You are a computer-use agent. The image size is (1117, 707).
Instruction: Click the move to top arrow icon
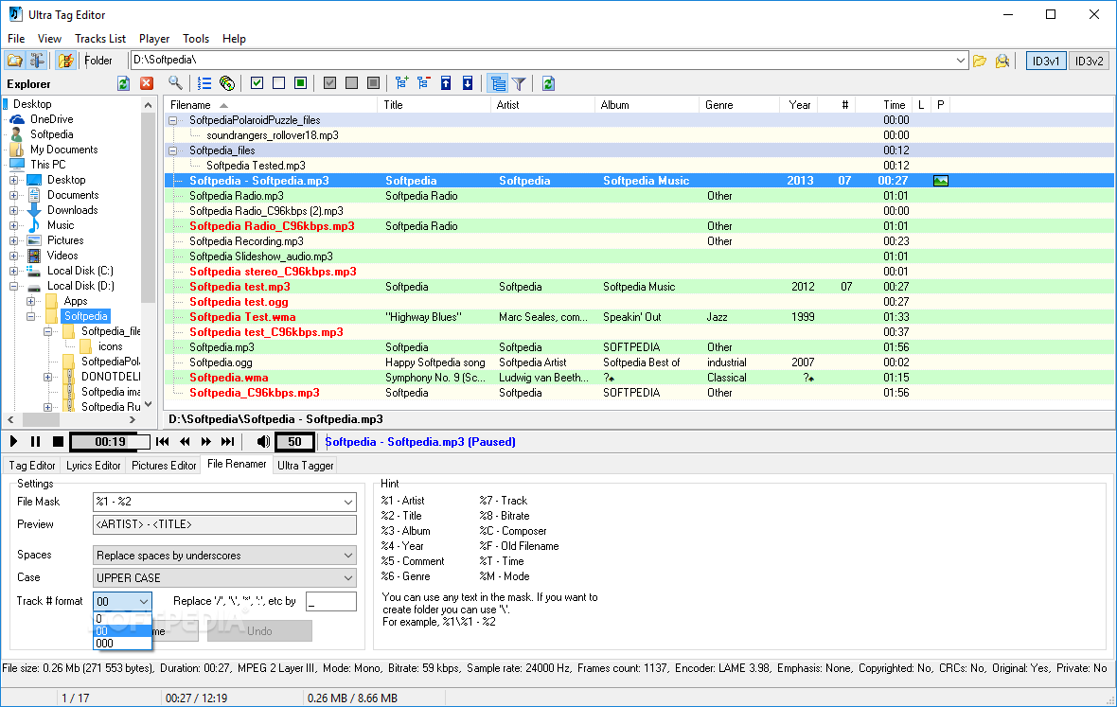point(446,83)
